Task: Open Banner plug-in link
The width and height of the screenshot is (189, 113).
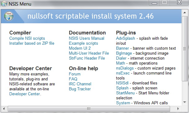Action: click(123, 48)
